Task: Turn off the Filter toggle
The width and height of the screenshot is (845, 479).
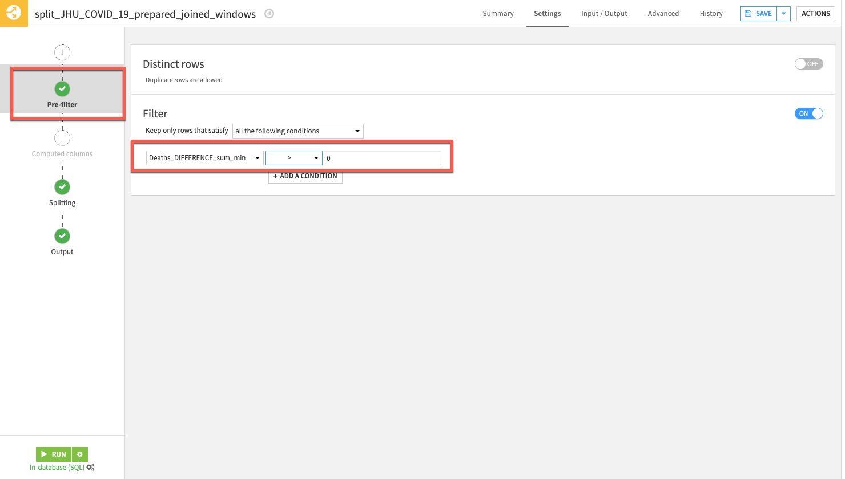Action: click(808, 113)
